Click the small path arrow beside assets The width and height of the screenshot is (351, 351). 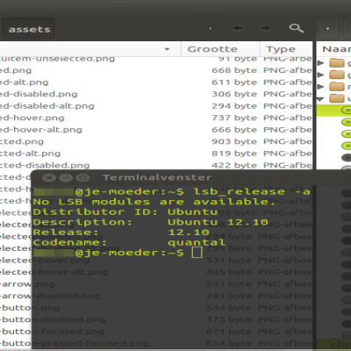point(210,28)
